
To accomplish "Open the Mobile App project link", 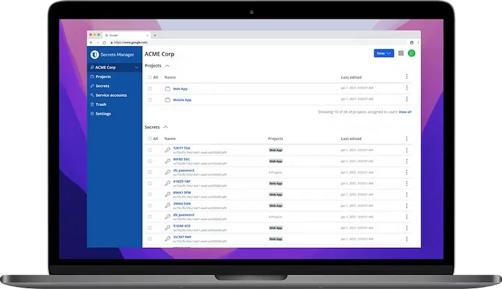I will 182,100.
